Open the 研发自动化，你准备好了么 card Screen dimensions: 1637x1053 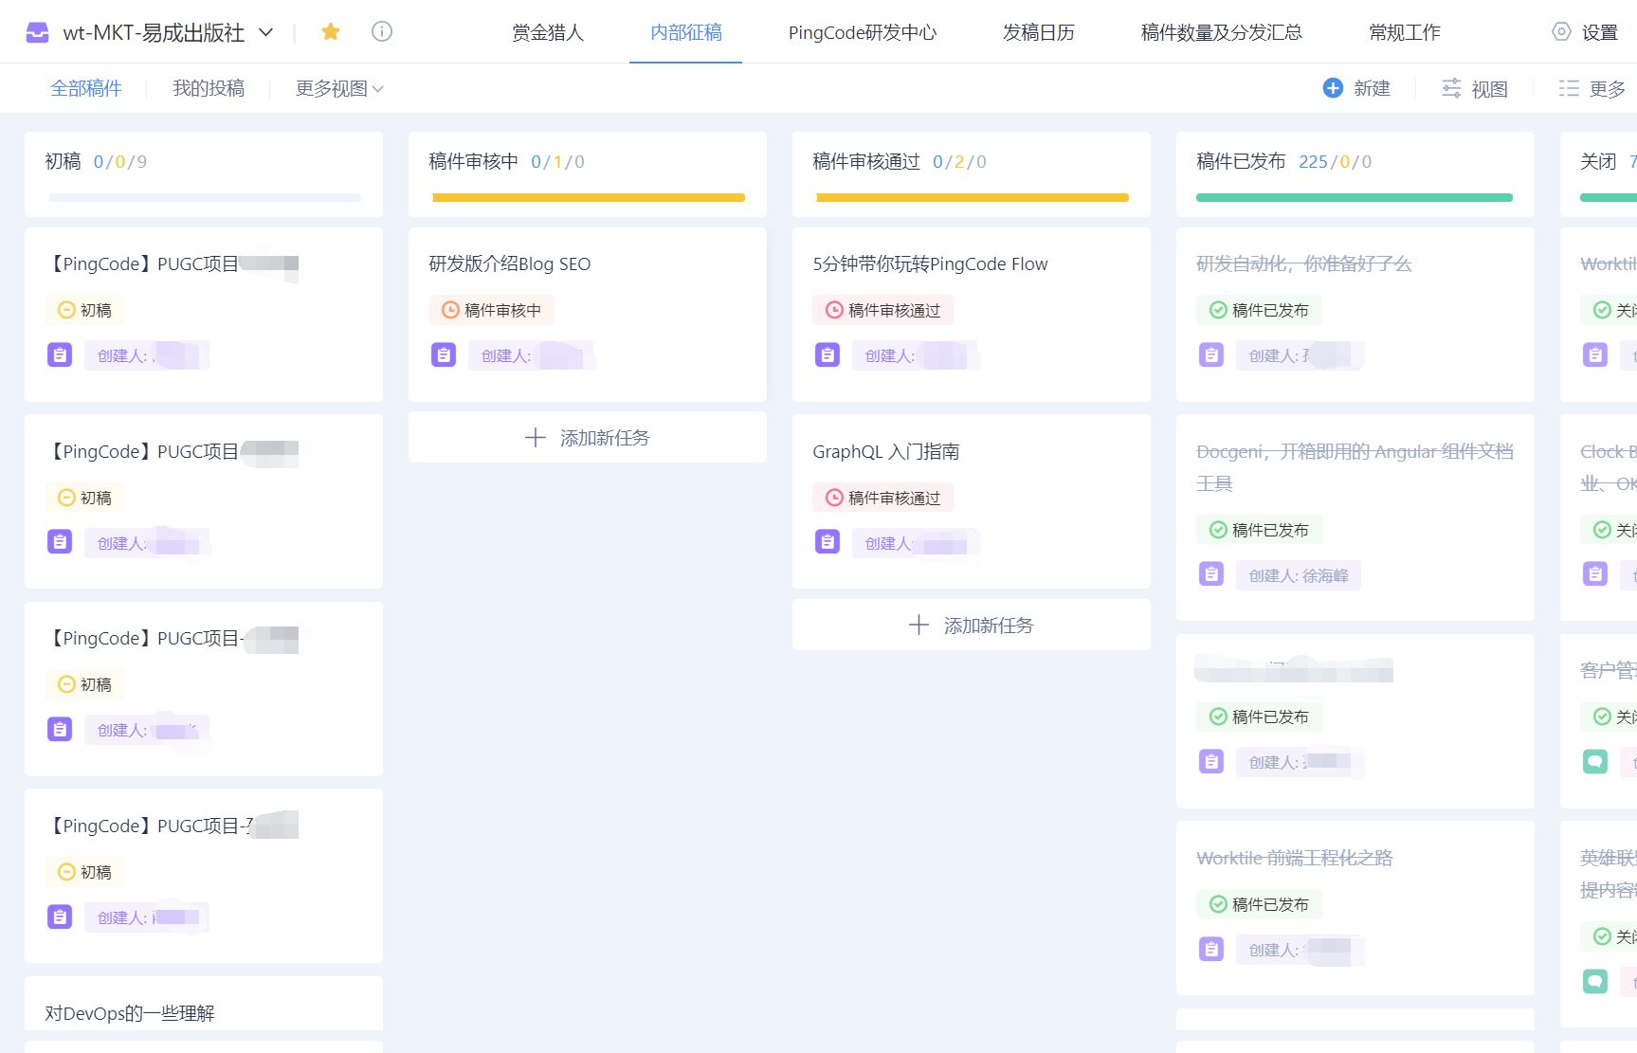pyautogui.click(x=1355, y=314)
